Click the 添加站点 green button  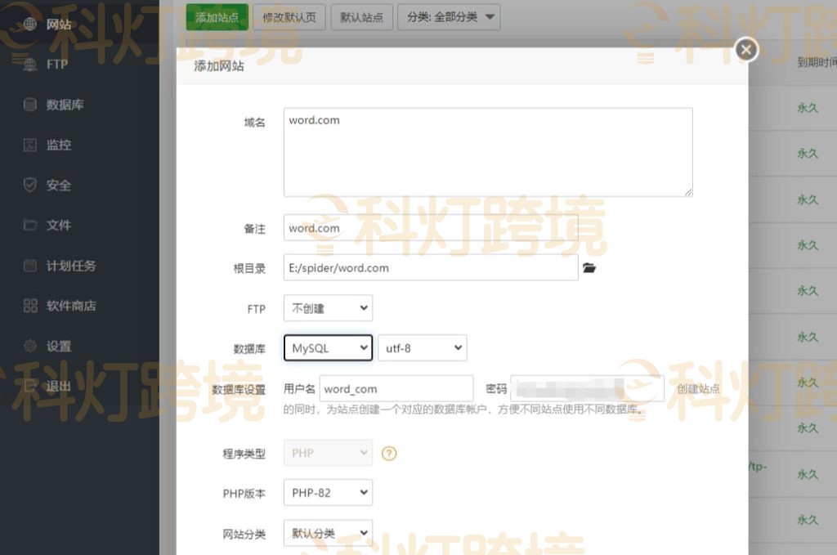point(217,17)
